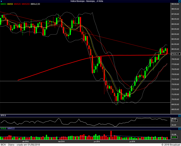
Task: Click the current price tag 79220,44
Action: point(175,54)
